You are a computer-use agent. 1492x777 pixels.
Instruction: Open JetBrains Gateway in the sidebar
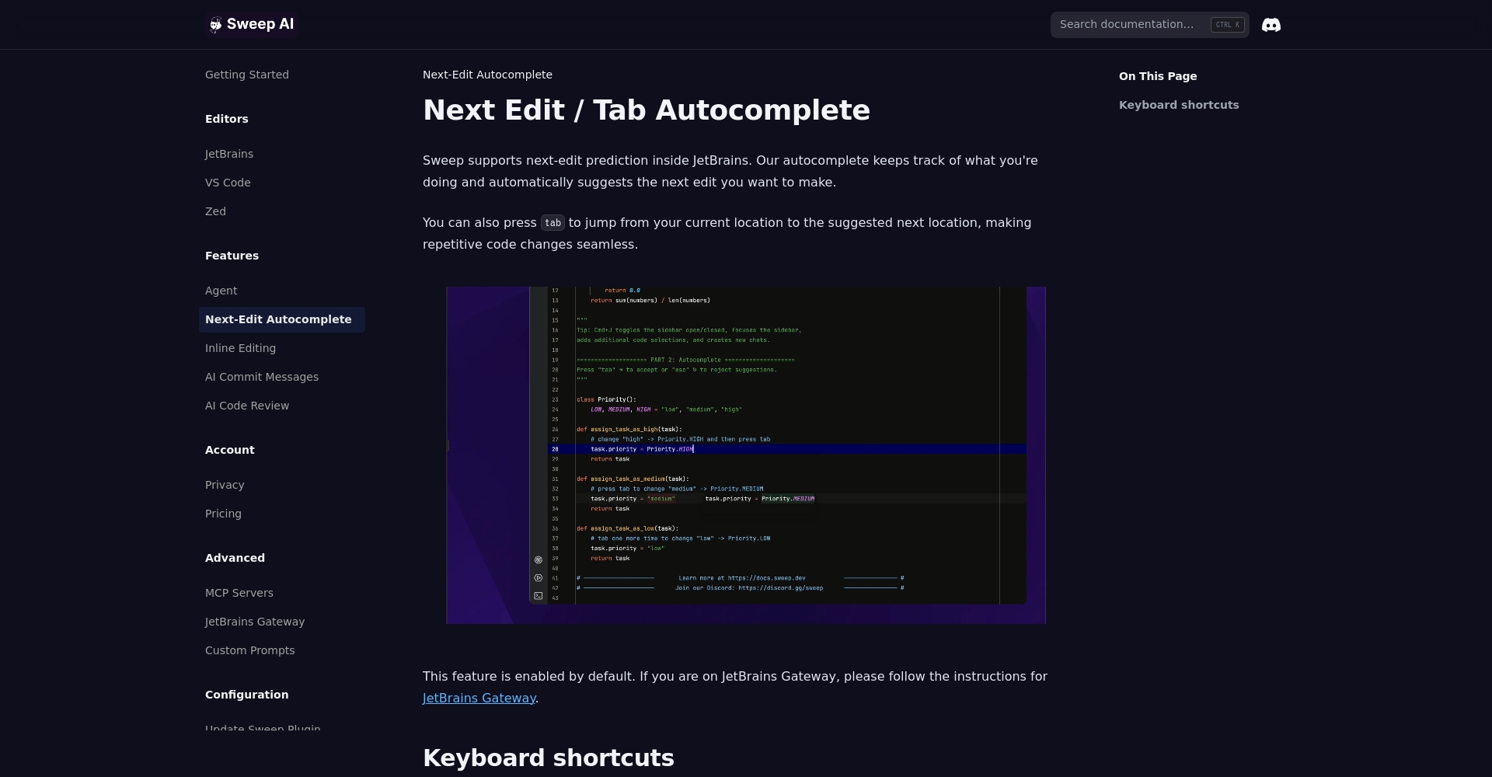pyautogui.click(x=255, y=622)
